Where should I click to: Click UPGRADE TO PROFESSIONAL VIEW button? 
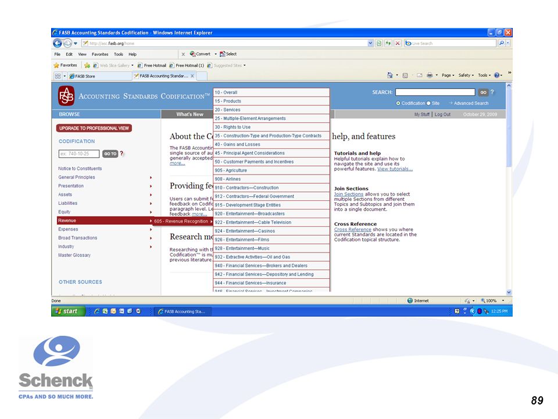point(94,128)
